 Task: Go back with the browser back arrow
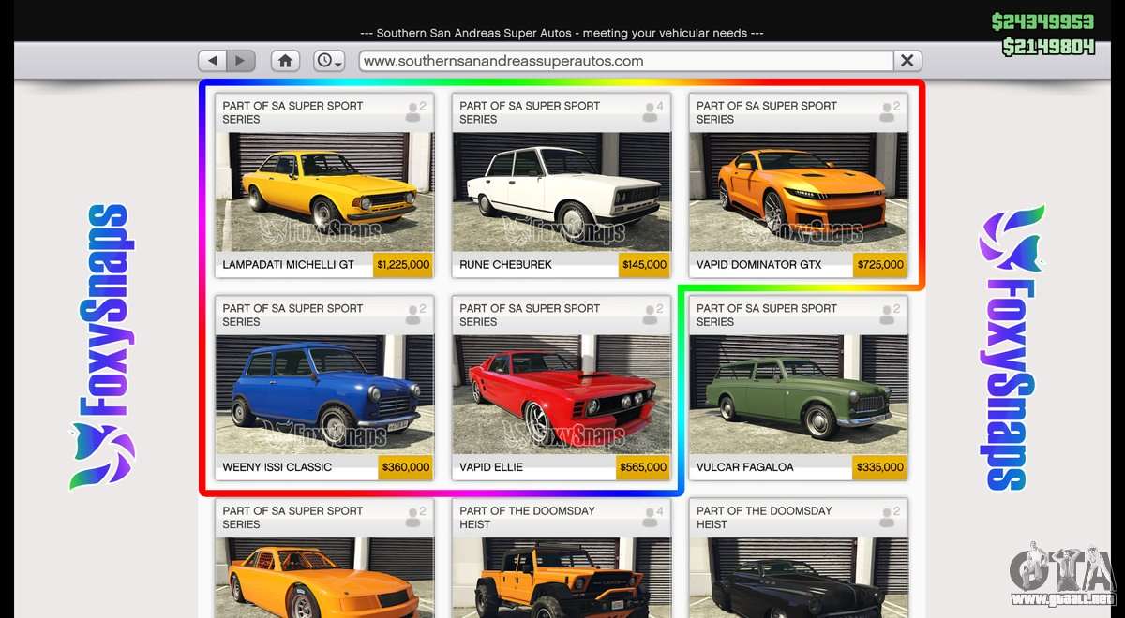[x=213, y=61]
